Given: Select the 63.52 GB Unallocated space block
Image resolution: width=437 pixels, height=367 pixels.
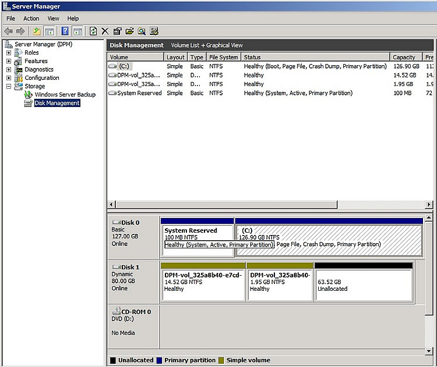Looking at the screenshot, I should 364,284.
